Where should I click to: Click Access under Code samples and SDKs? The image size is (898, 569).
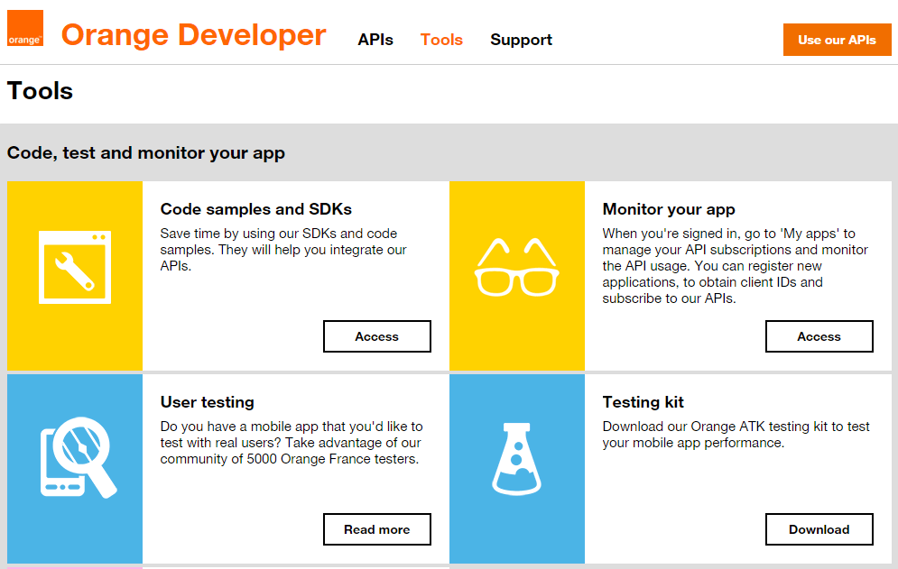coord(376,335)
